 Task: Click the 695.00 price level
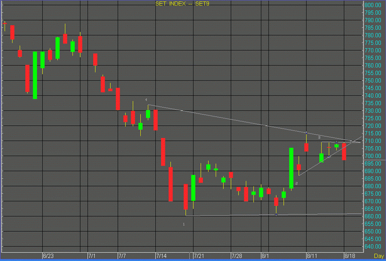373,163
